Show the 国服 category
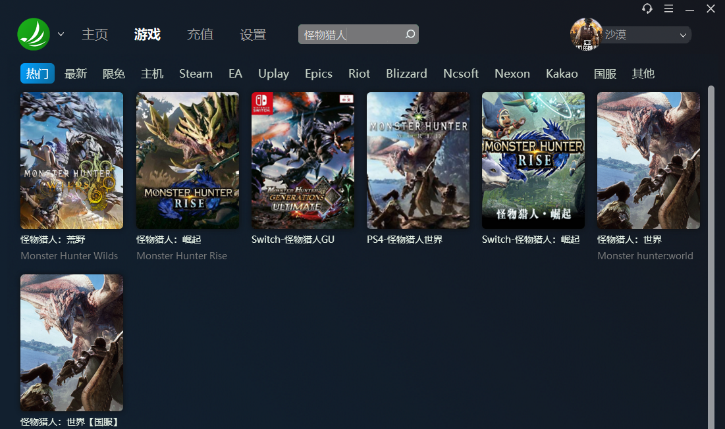This screenshot has height=429, width=725. coord(605,74)
